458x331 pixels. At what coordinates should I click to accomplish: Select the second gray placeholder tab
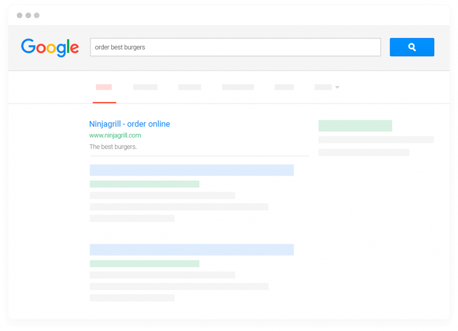(145, 87)
